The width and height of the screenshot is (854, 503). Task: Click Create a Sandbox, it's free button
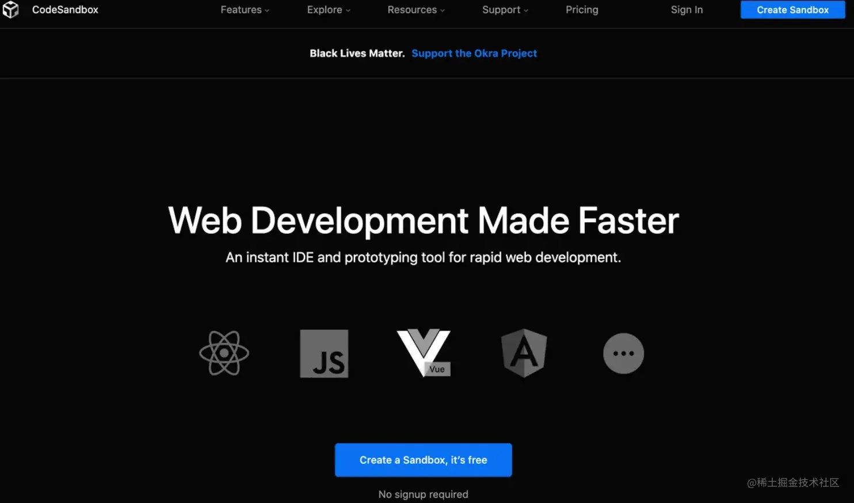click(x=424, y=460)
